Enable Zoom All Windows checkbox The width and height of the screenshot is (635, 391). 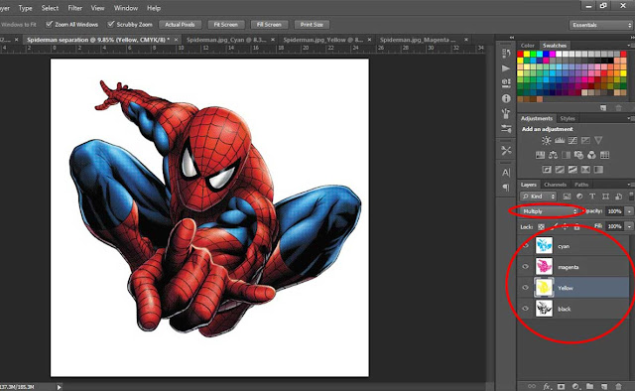(x=49, y=24)
